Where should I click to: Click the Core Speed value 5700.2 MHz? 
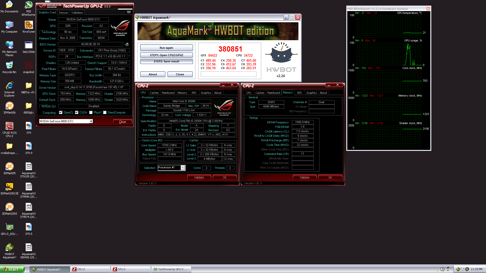170,145
